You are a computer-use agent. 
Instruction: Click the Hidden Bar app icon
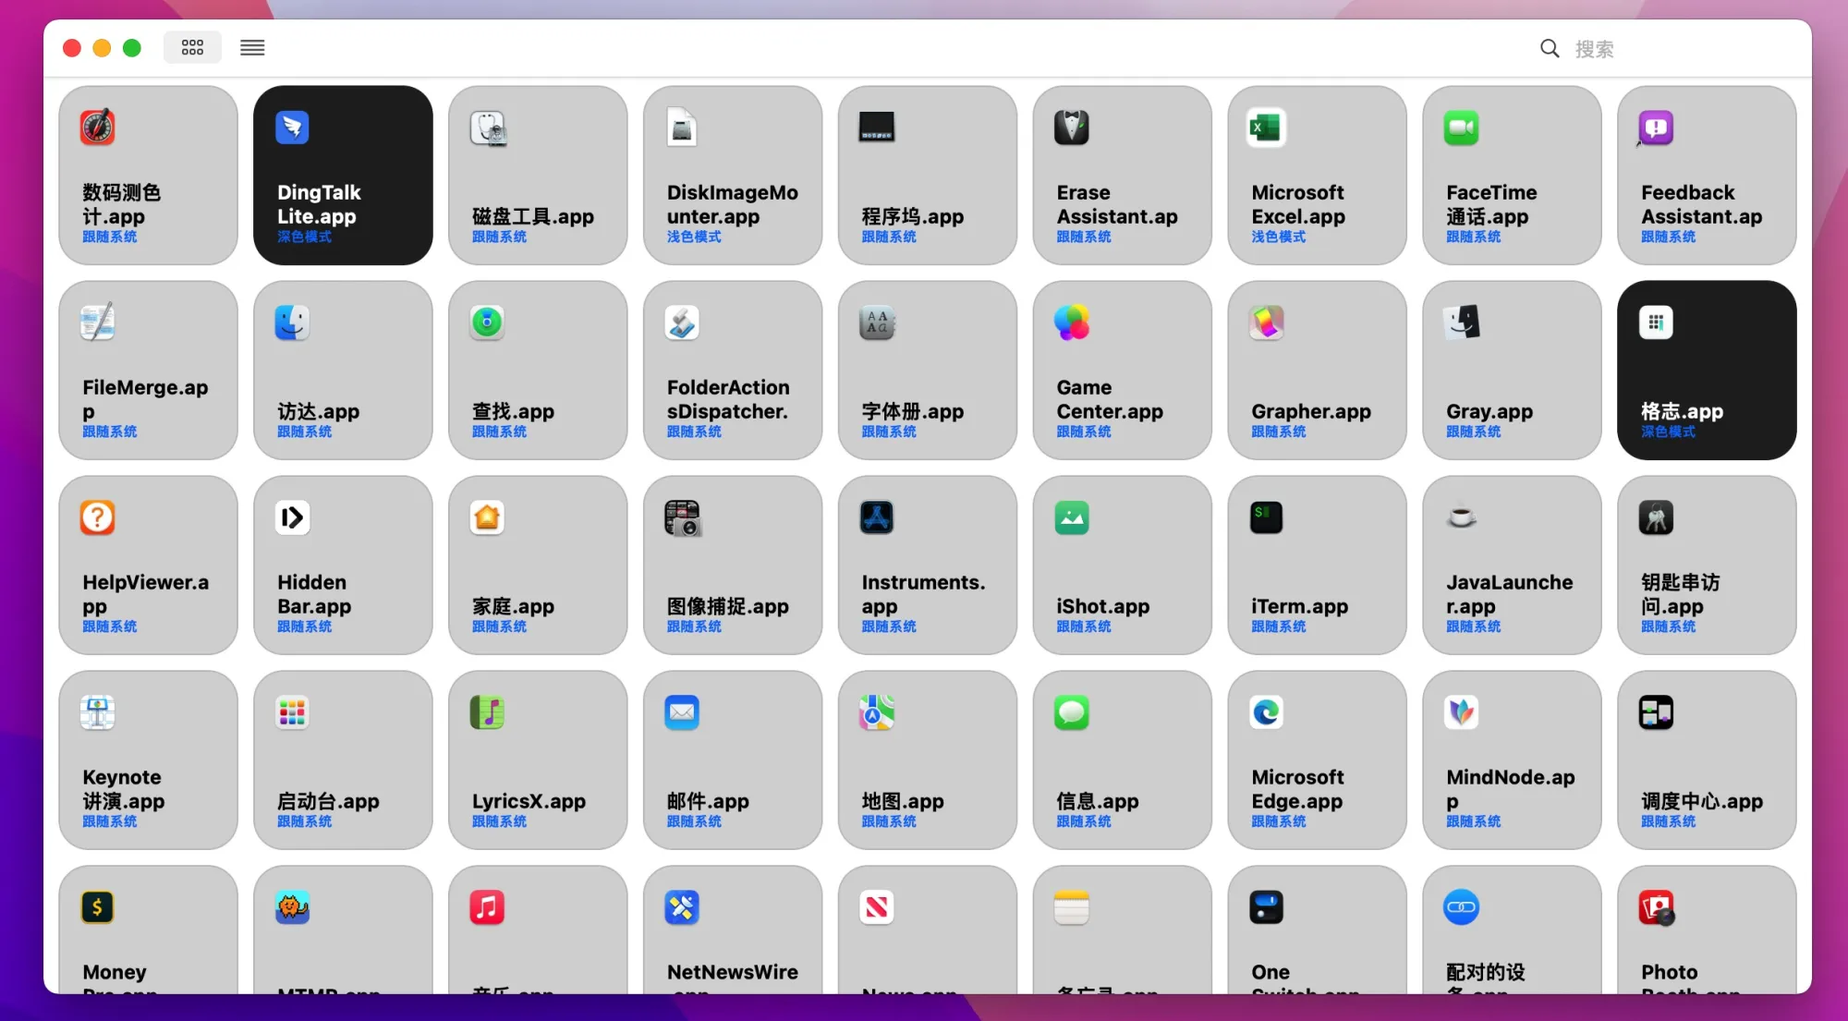click(x=292, y=517)
